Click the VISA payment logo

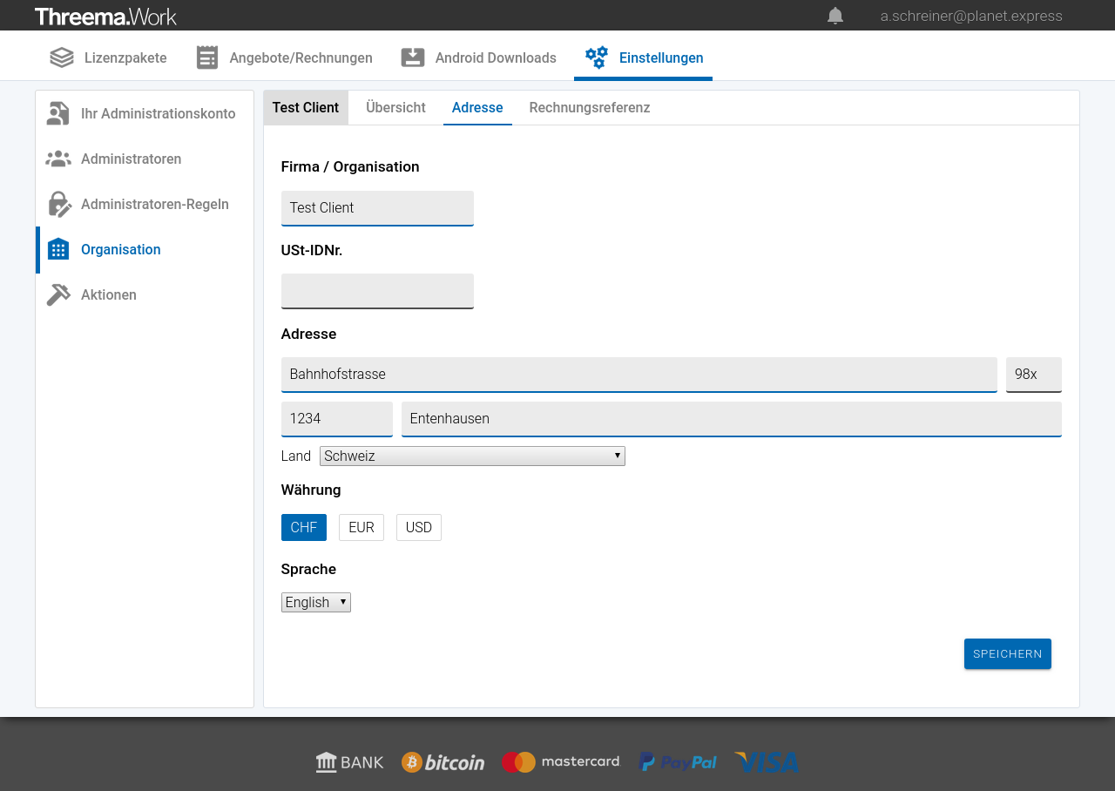767,762
